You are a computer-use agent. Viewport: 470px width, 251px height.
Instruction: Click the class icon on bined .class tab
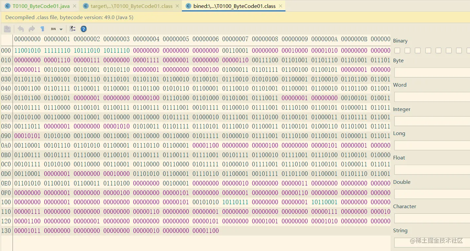pyautogui.click(x=188, y=6)
